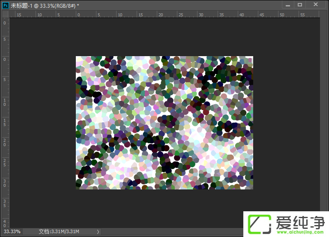
Task: Expand the status bar arrow menu
Action: pos(98,232)
